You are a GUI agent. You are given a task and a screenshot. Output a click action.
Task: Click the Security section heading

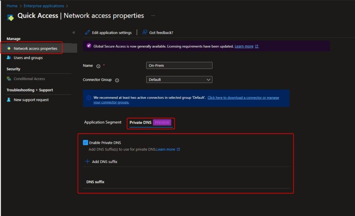14,69
